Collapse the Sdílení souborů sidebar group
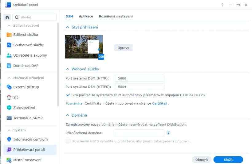The image size is (252, 164). (x=9, y=25)
